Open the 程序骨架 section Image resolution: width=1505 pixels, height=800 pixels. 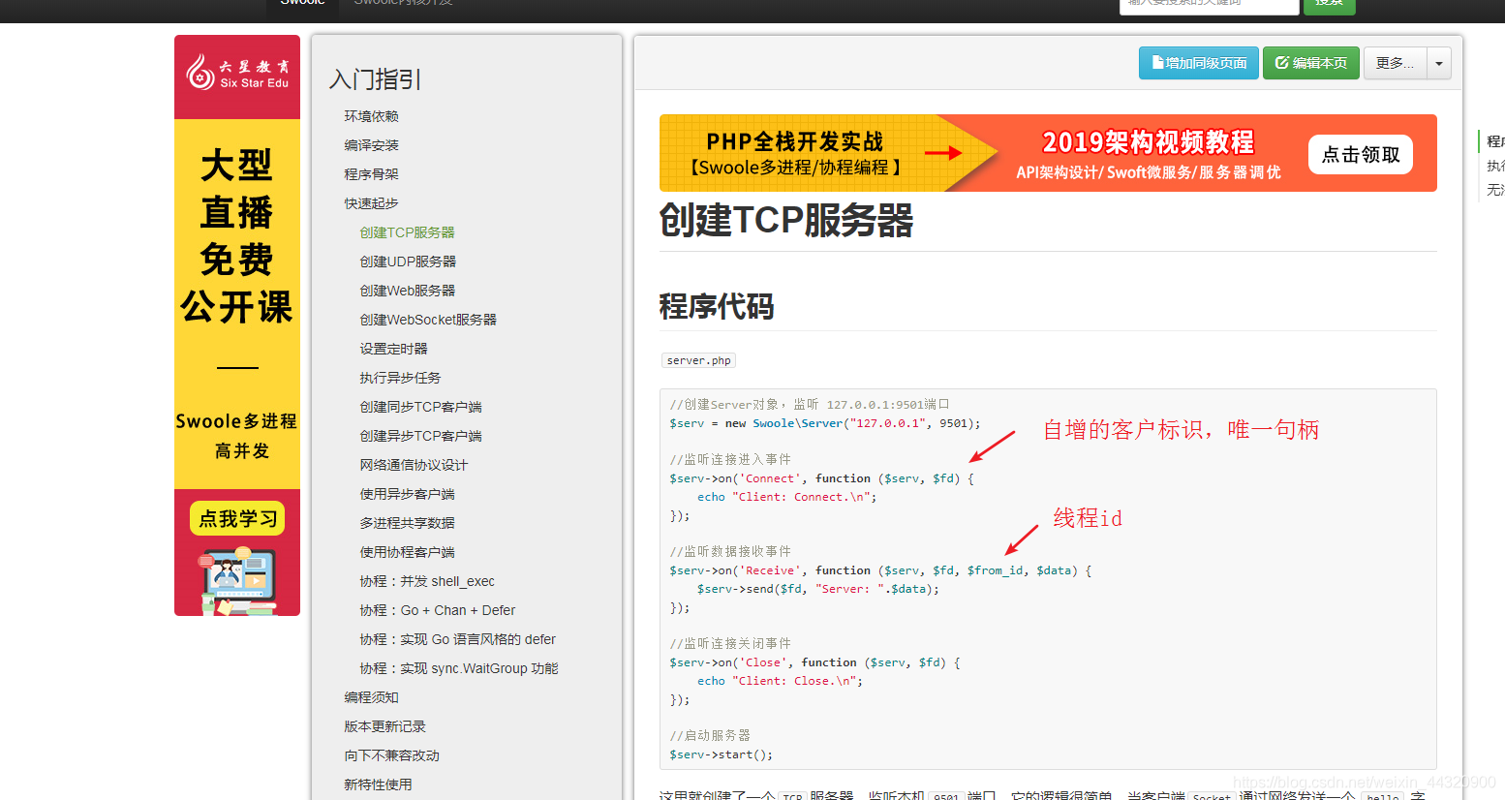tap(371, 174)
